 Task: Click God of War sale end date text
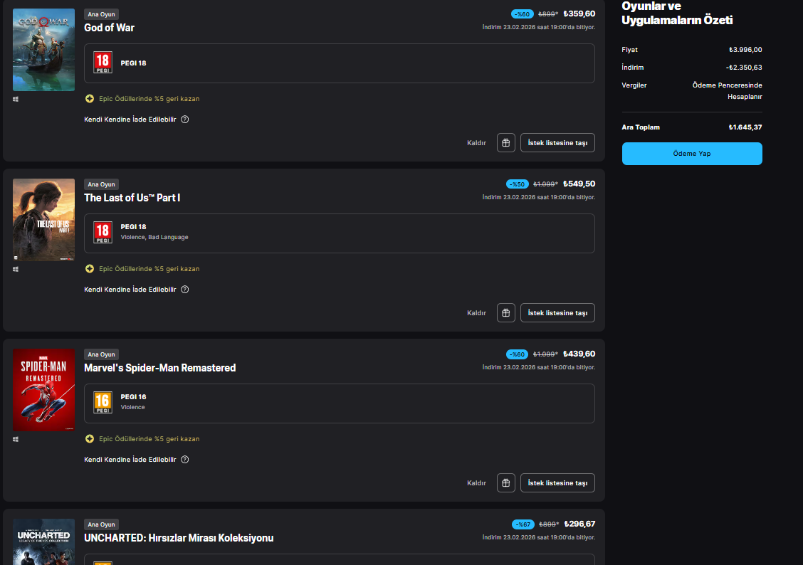coord(539,27)
